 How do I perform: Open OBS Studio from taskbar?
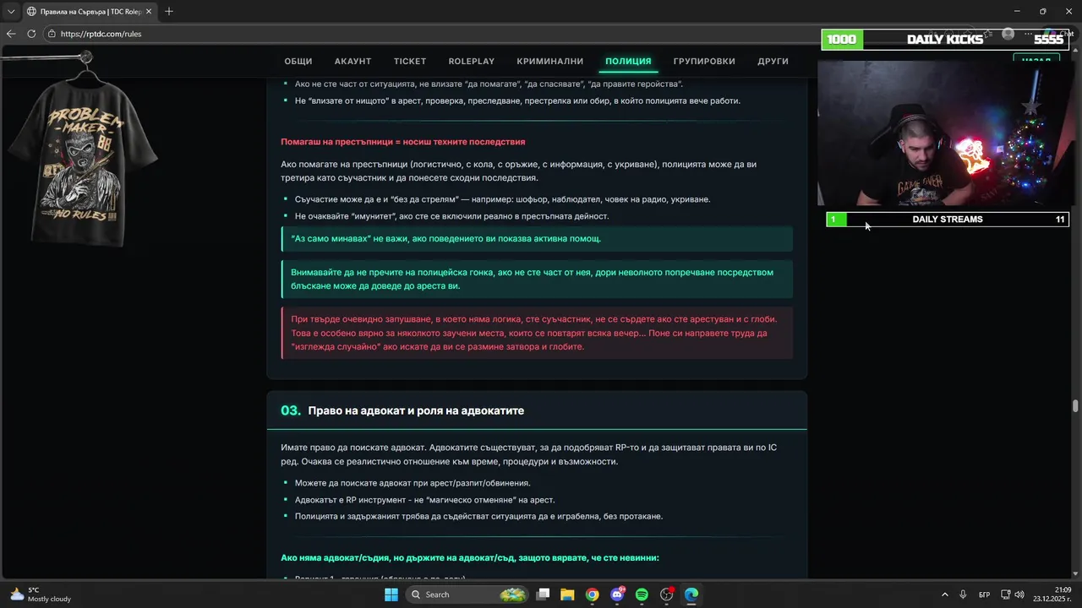pyautogui.click(x=667, y=594)
